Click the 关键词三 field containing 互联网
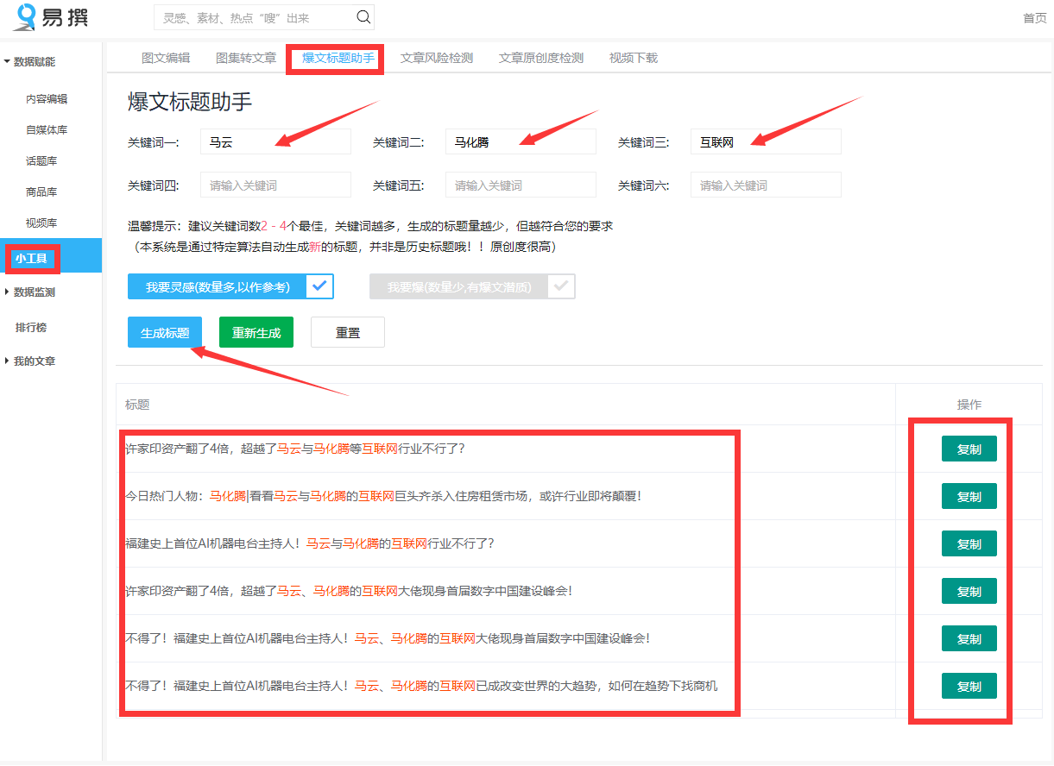Image resolution: width=1054 pixels, height=766 pixels. 766,141
